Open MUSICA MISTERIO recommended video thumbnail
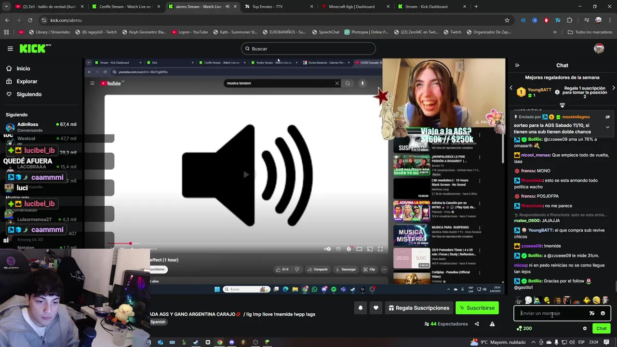617x347 pixels. coord(412,235)
